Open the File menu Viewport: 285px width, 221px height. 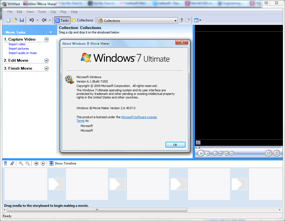click(10, 12)
